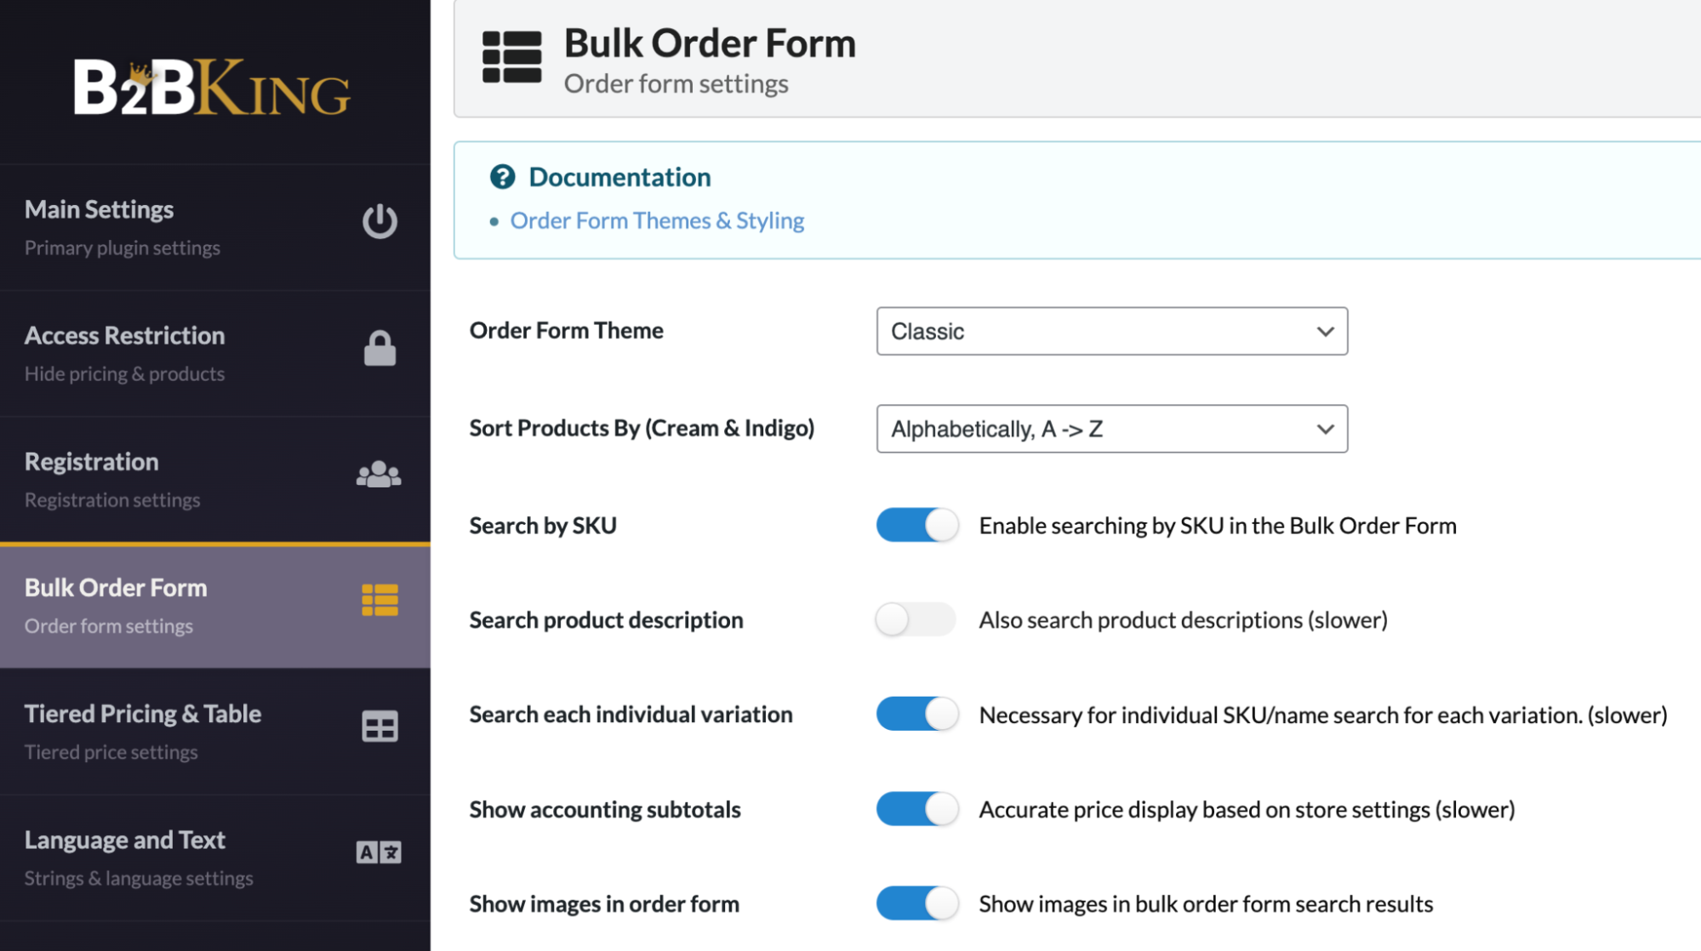Click the lock icon for Access Restriction
1701x951 pixels.
(380, 348)
